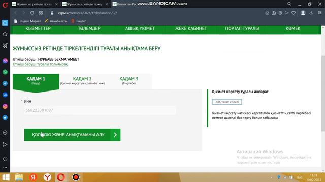Open Yandex from the taskbar

(33, 177)
